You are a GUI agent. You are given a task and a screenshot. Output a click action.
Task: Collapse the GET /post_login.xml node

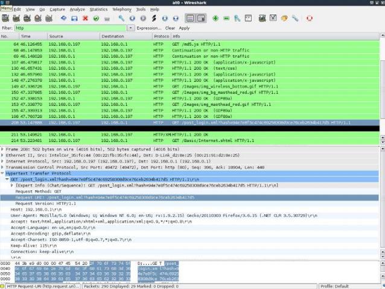pos(7,179)
